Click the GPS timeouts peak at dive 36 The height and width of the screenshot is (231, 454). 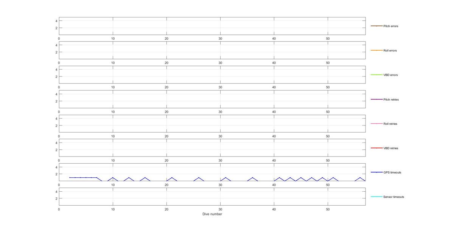(x=252, y=177)
